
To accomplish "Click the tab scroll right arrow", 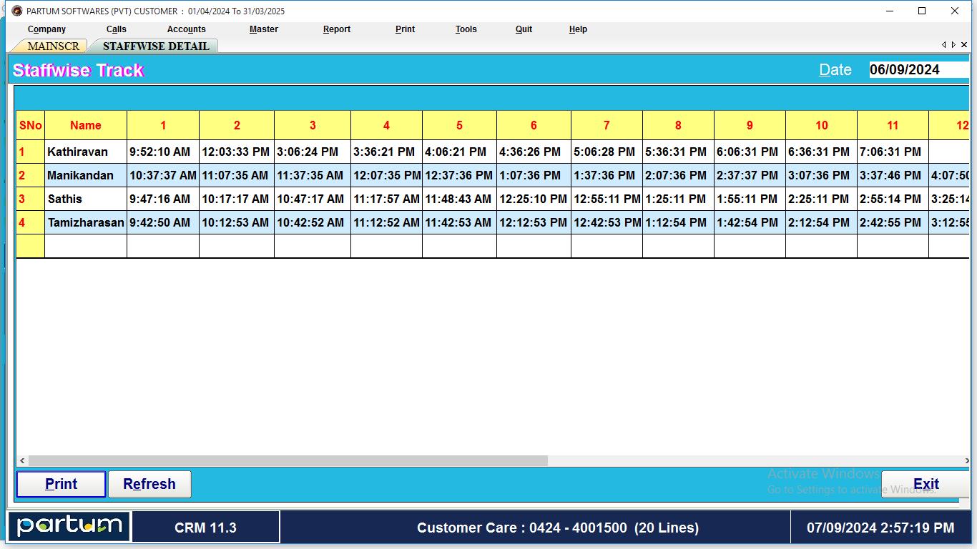I will coord(953,45).
